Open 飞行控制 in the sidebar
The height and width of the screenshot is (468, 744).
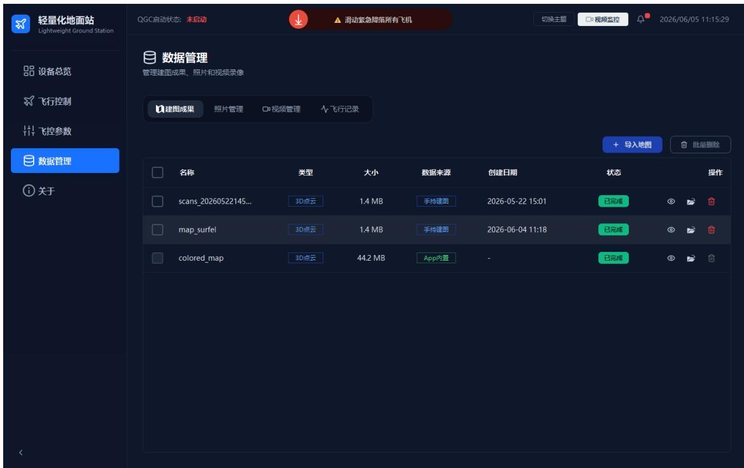click(x=65, y=101)
